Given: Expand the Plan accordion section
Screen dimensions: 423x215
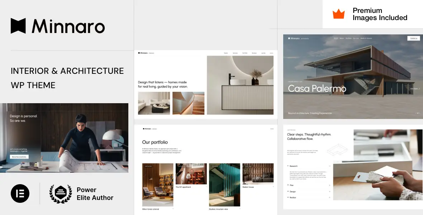Looking at the screenshot, I should (309, 185).
